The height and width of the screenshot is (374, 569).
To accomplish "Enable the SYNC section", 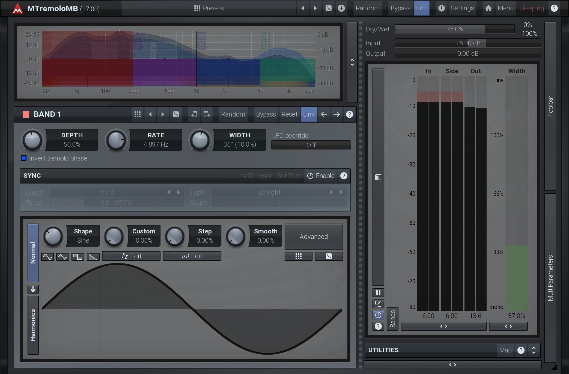I will [321, 176].
